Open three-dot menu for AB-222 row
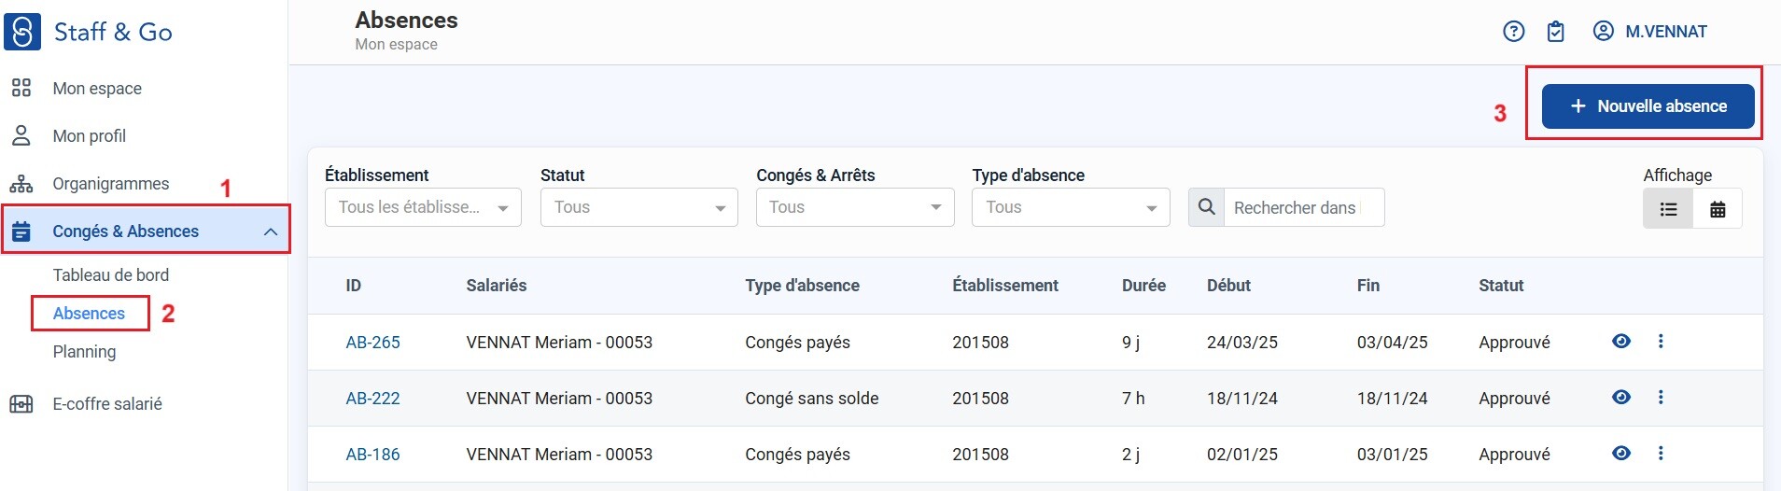The image size is (1781, 491). click(x=1660, y=398)
